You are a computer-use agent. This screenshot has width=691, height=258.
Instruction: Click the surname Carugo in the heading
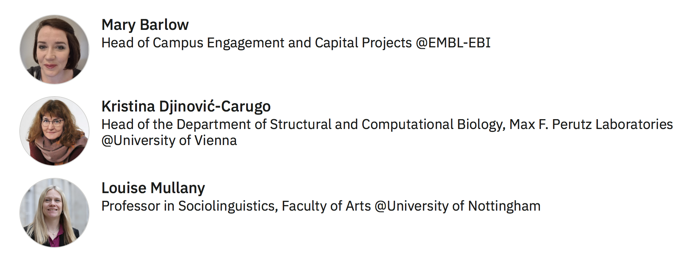tap(246, 106)
